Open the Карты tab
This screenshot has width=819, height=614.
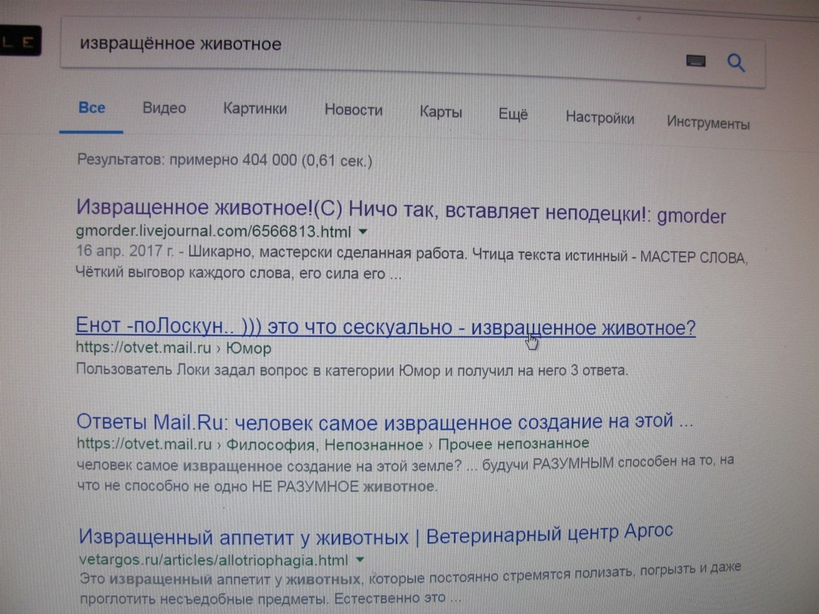point(440,112)
